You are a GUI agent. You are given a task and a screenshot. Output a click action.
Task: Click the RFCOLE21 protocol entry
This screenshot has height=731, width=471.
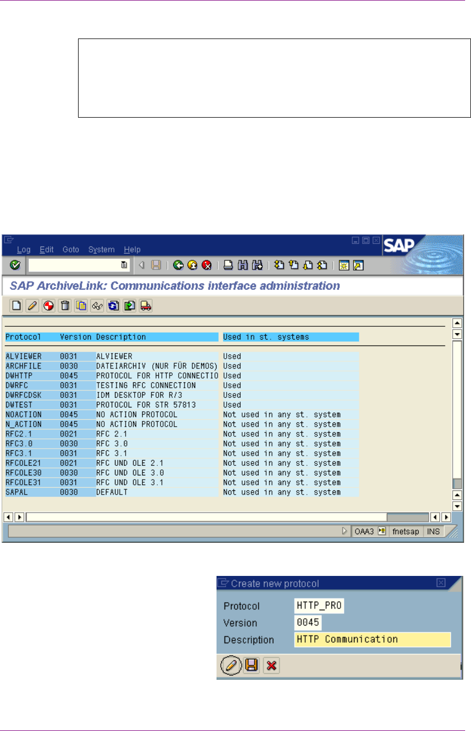tap(24, 463)
